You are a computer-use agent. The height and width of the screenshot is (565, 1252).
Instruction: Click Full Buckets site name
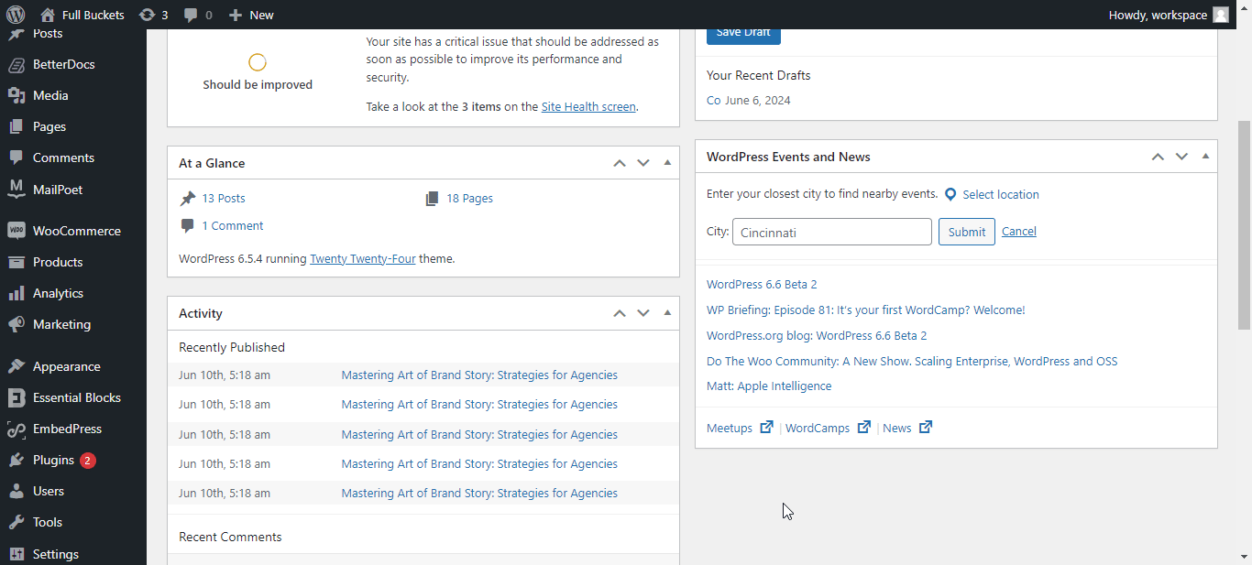coord(93,15)
